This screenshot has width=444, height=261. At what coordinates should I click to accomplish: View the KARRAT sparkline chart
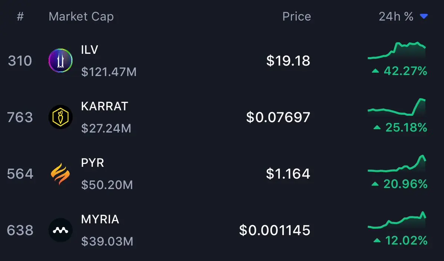[x=397, y=107]
